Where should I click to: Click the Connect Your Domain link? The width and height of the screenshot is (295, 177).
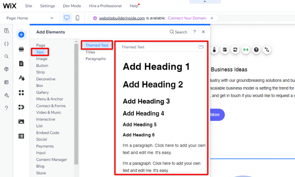187,18
